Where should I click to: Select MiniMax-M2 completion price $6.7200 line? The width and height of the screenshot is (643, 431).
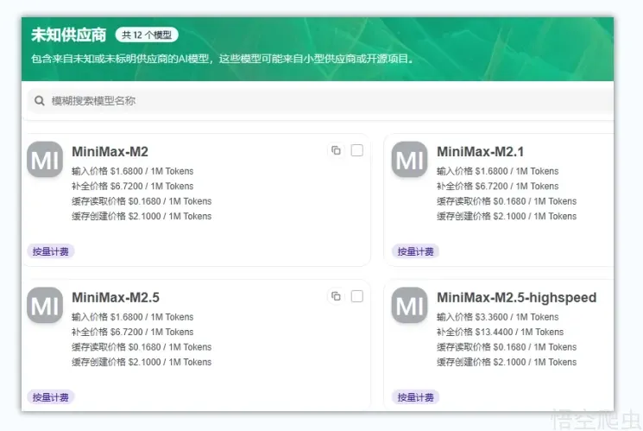tap(132, 187)
